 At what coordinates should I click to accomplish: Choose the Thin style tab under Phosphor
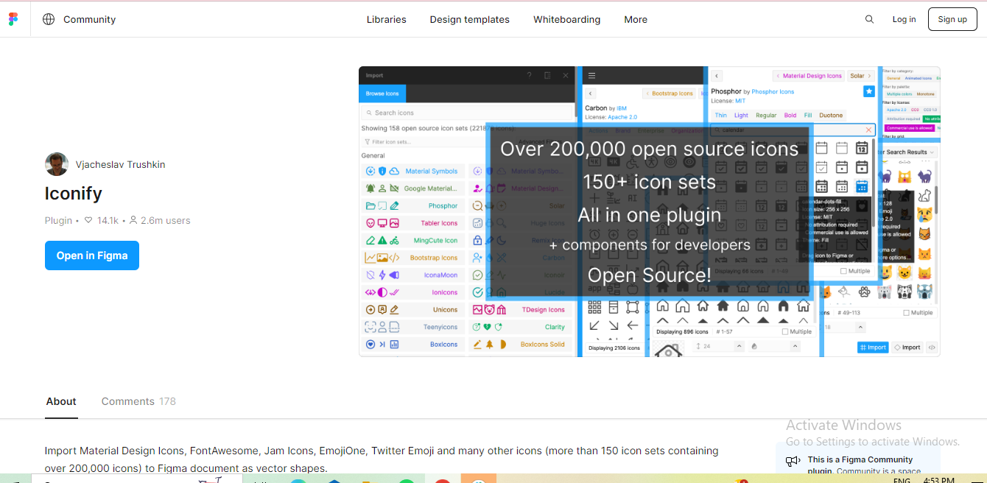tap(721, 115)
